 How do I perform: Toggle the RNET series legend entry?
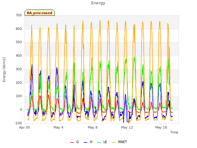119,142
